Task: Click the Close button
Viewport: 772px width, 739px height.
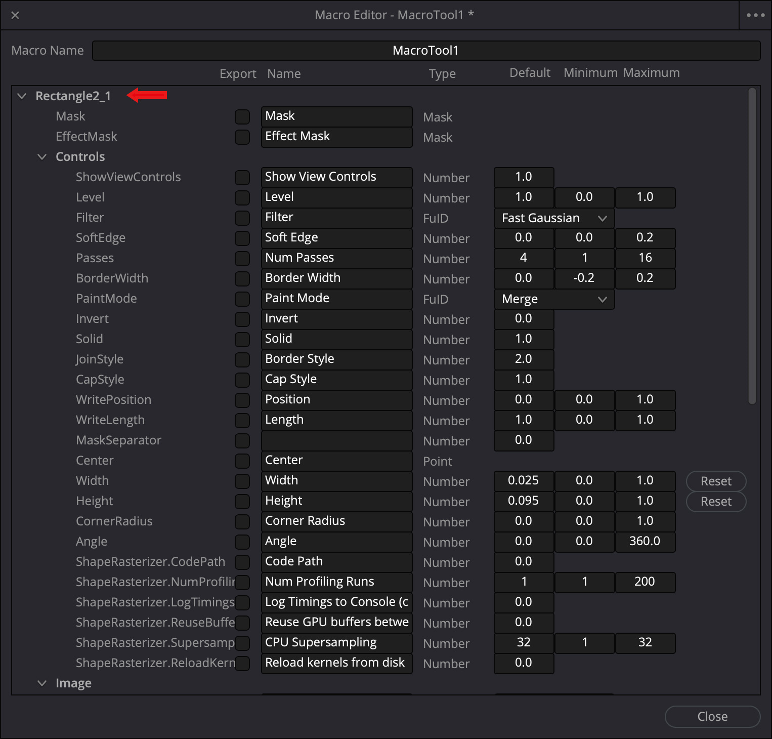Action: point(712,716)
